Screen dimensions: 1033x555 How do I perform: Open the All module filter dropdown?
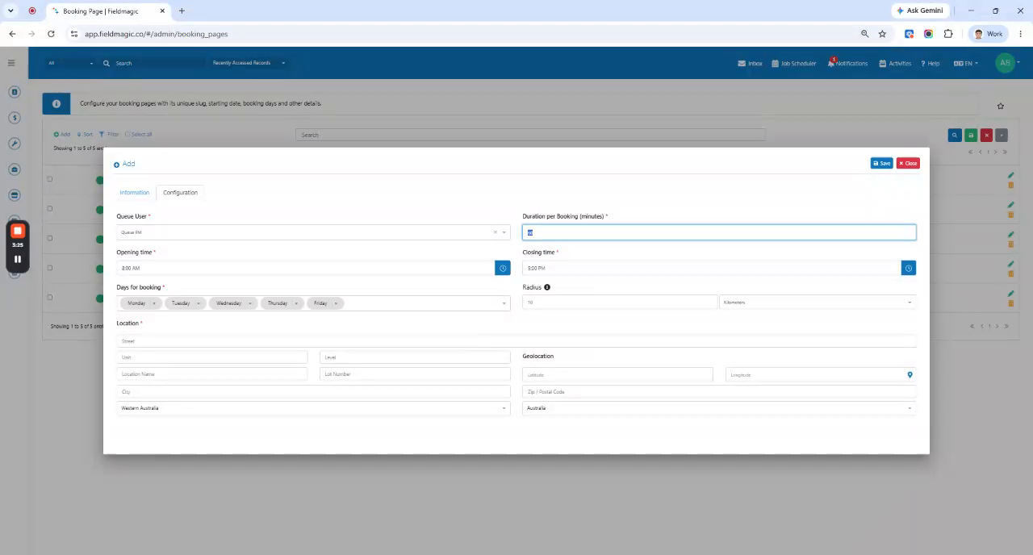click(x=70, y=63)
